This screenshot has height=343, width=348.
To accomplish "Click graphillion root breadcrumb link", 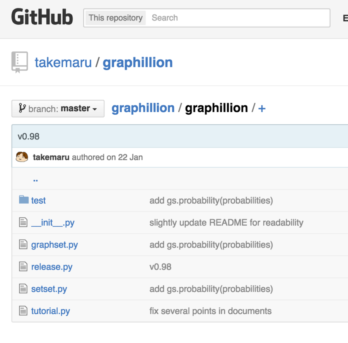I will pos(143,109).
